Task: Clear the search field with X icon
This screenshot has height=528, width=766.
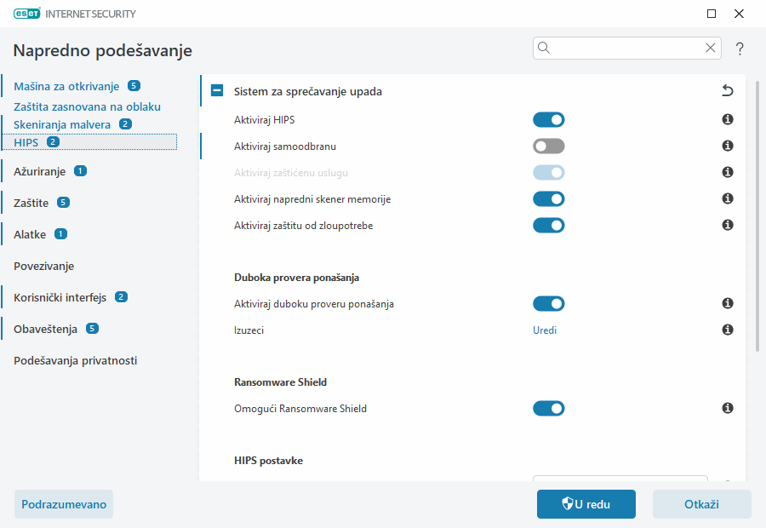Action: tap(710, 48)
